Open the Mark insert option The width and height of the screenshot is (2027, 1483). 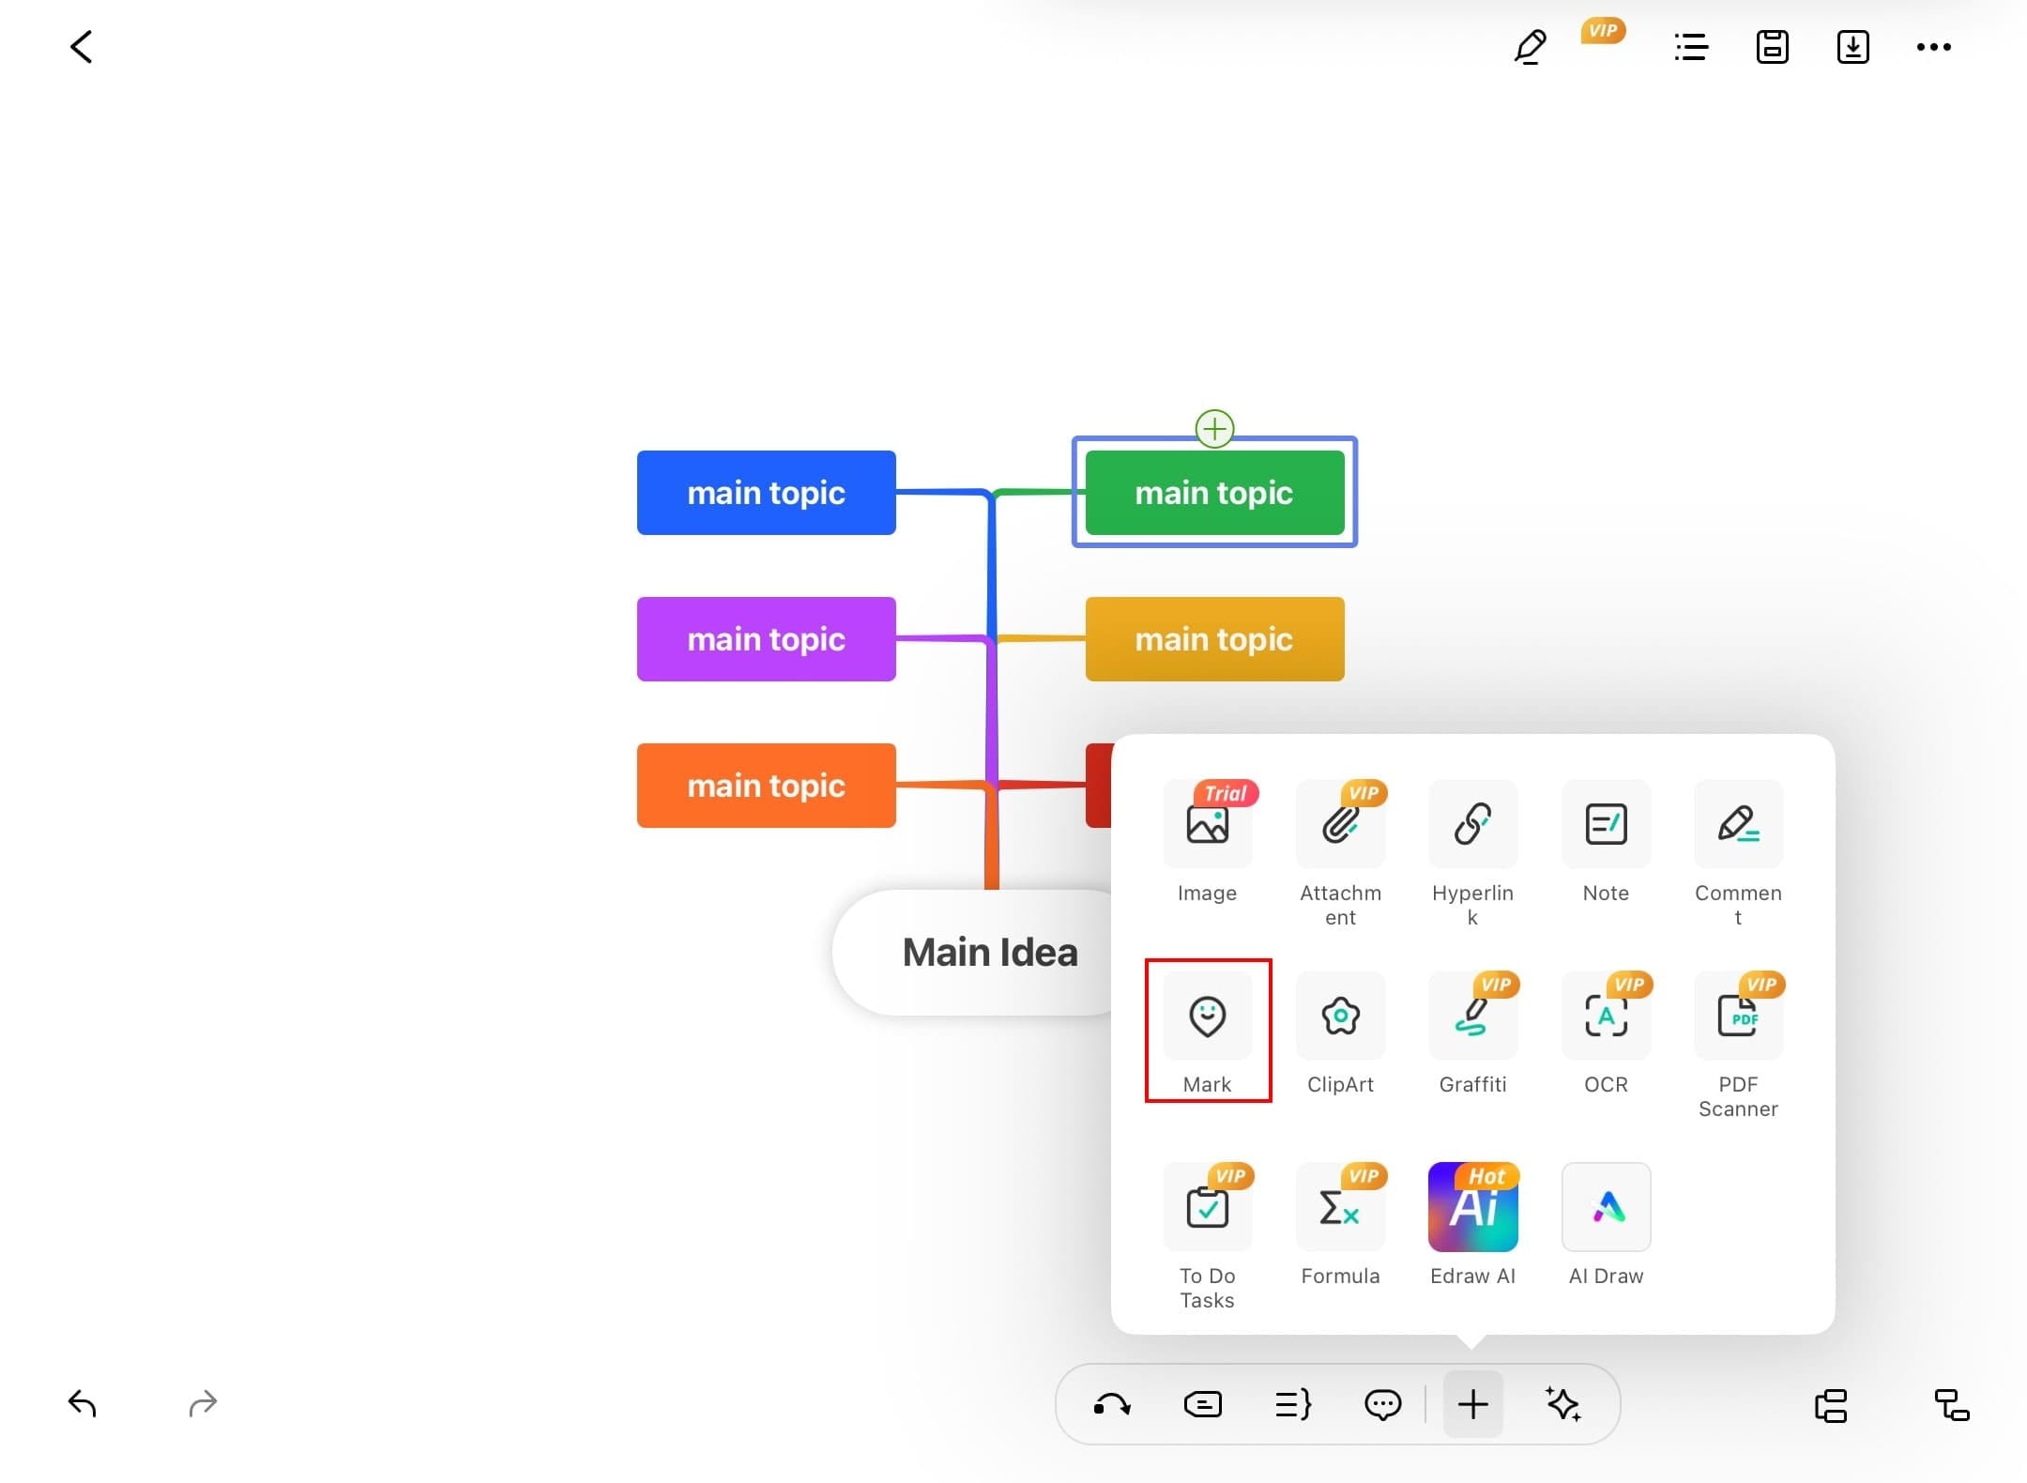(x=1207, y=1017)
